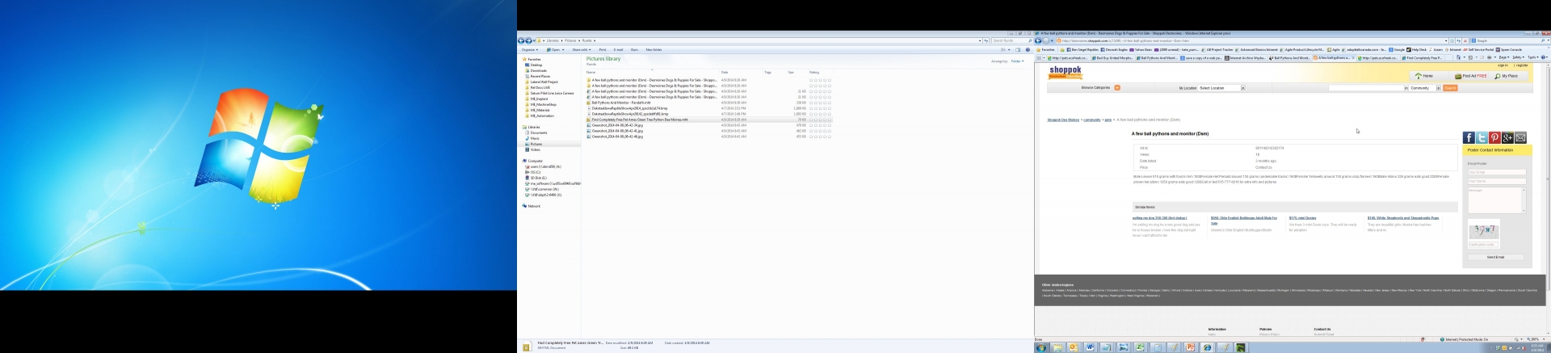Select Music under Libraries
This screenshot has width=1551, height=353.
[x=534, y=138]
